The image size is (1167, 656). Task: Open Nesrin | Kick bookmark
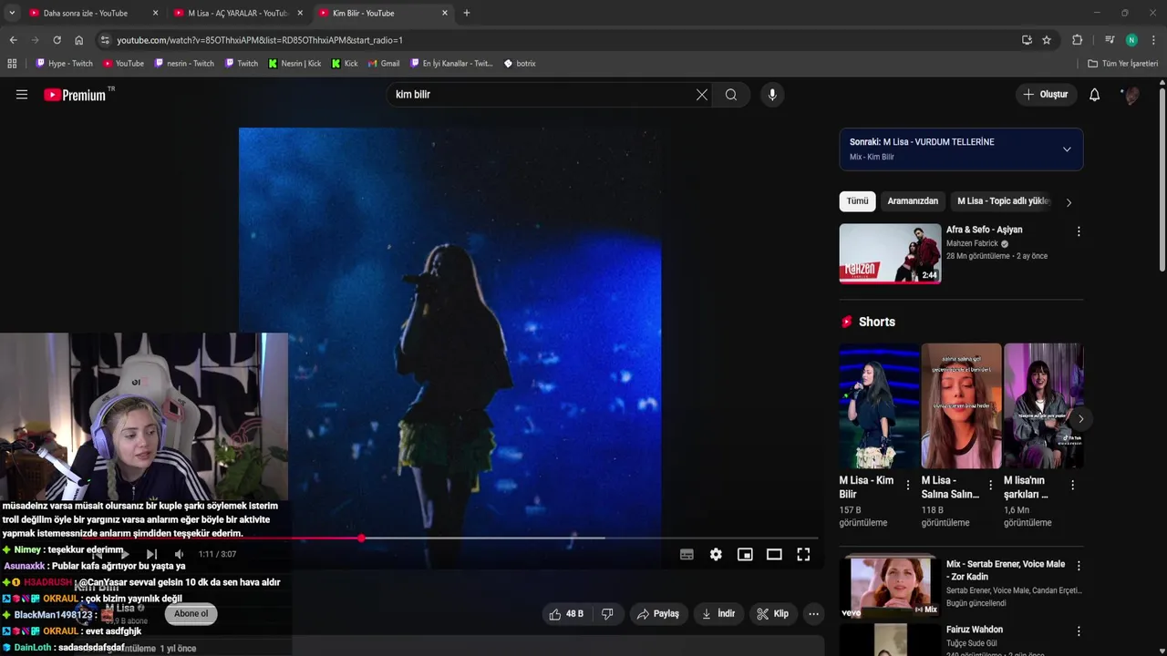pos(294,64)
